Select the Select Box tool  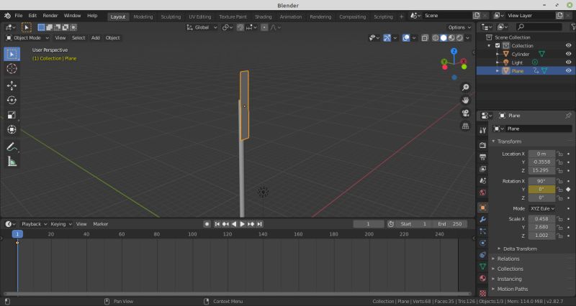pyautogui.click(x=12, y=54)
